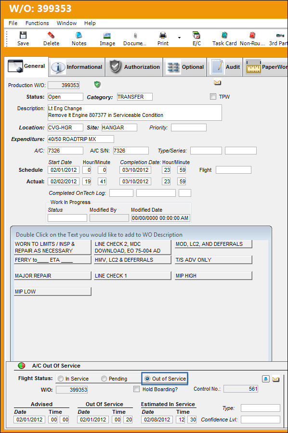Image resolution: width=288 pixels, height=433 pixels.
Task: Click the Confidence Lvl field
Action: (261, 420)
